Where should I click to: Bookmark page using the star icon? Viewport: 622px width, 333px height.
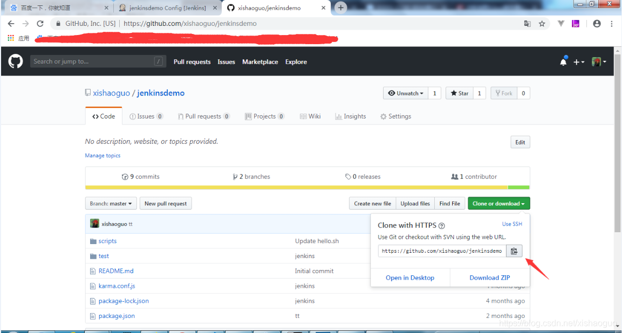coord(542,24)
